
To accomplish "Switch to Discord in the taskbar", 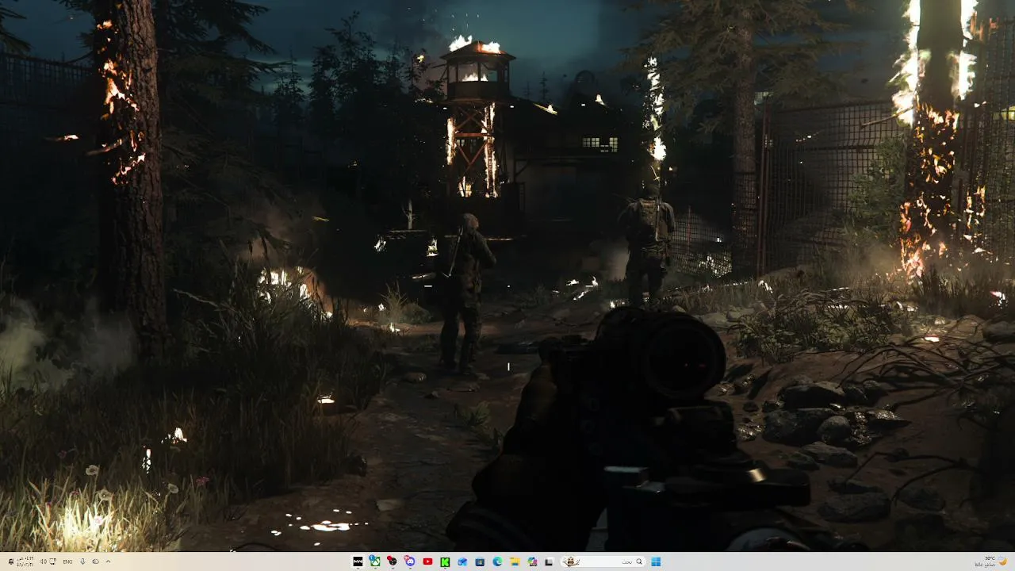I will (x=410, y=561).
